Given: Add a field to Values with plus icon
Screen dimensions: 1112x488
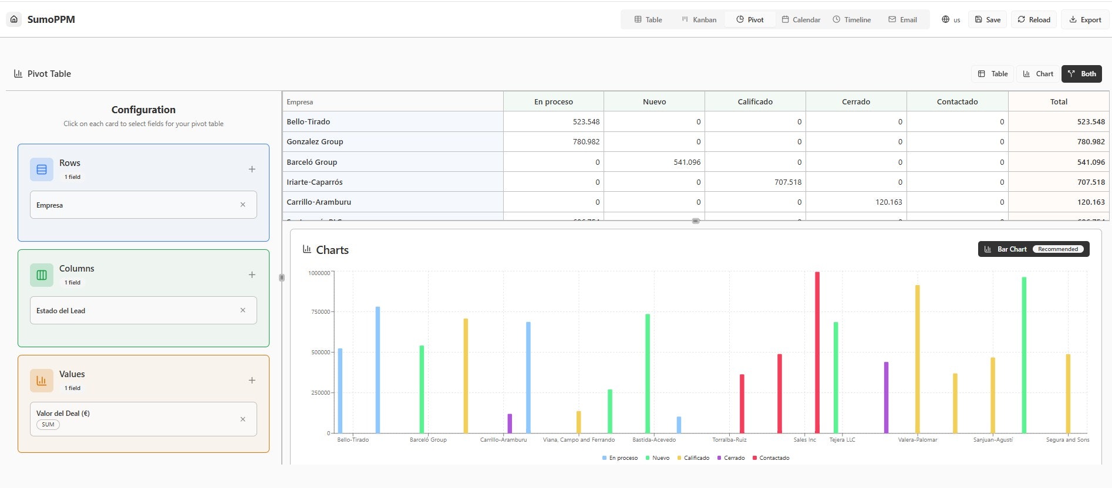Looking at the screenshot, I should click(252, 380).
